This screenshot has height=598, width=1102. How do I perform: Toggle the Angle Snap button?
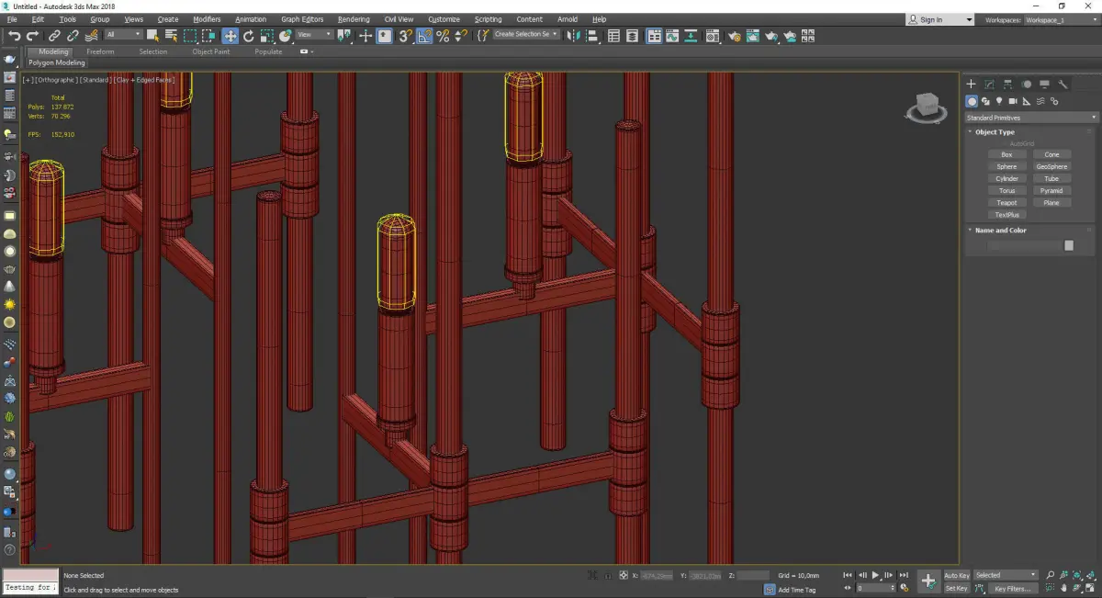coord(425,36)
